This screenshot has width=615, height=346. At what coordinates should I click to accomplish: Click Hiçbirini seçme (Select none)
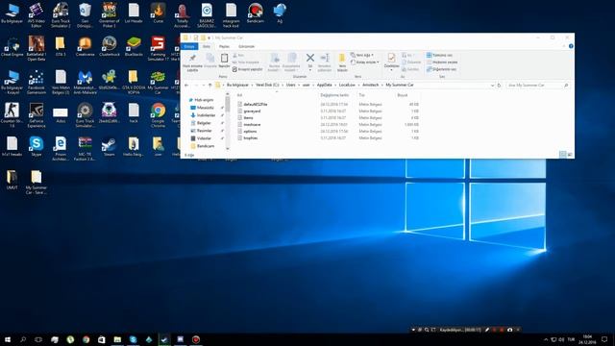(442, 62)
